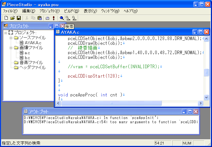Viewport: 212px width, 147px height.
Task: Open the ヘルプ(H) menu
Action: tap(131, 11)
